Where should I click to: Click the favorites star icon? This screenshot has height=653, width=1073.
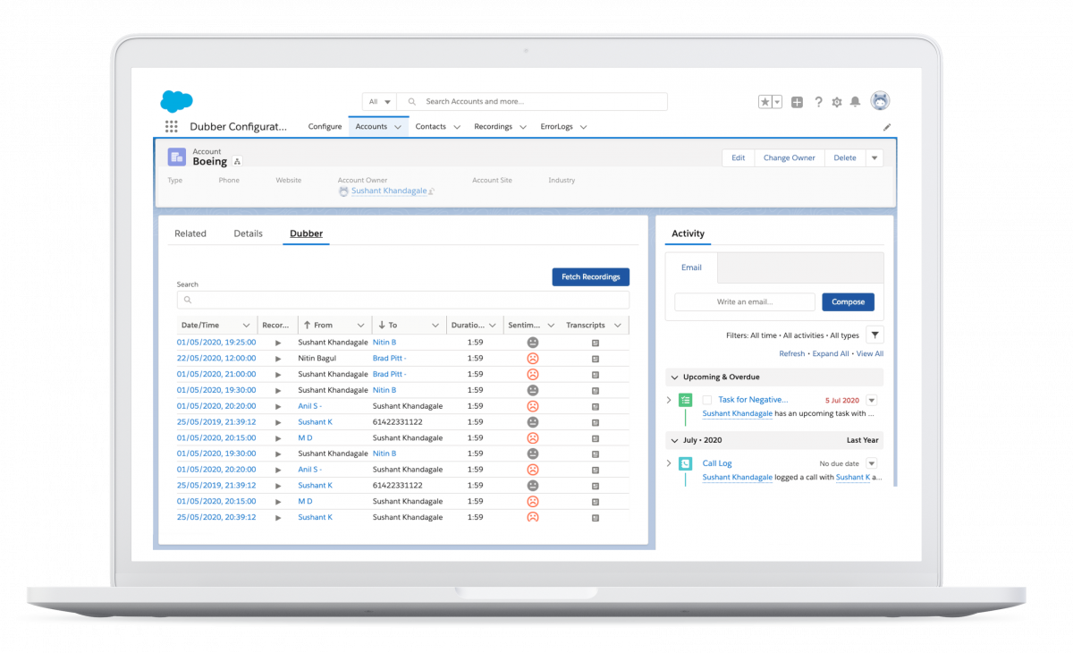pos(765,102)
